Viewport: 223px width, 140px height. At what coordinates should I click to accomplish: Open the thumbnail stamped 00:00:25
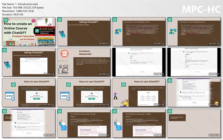[139, 62]
